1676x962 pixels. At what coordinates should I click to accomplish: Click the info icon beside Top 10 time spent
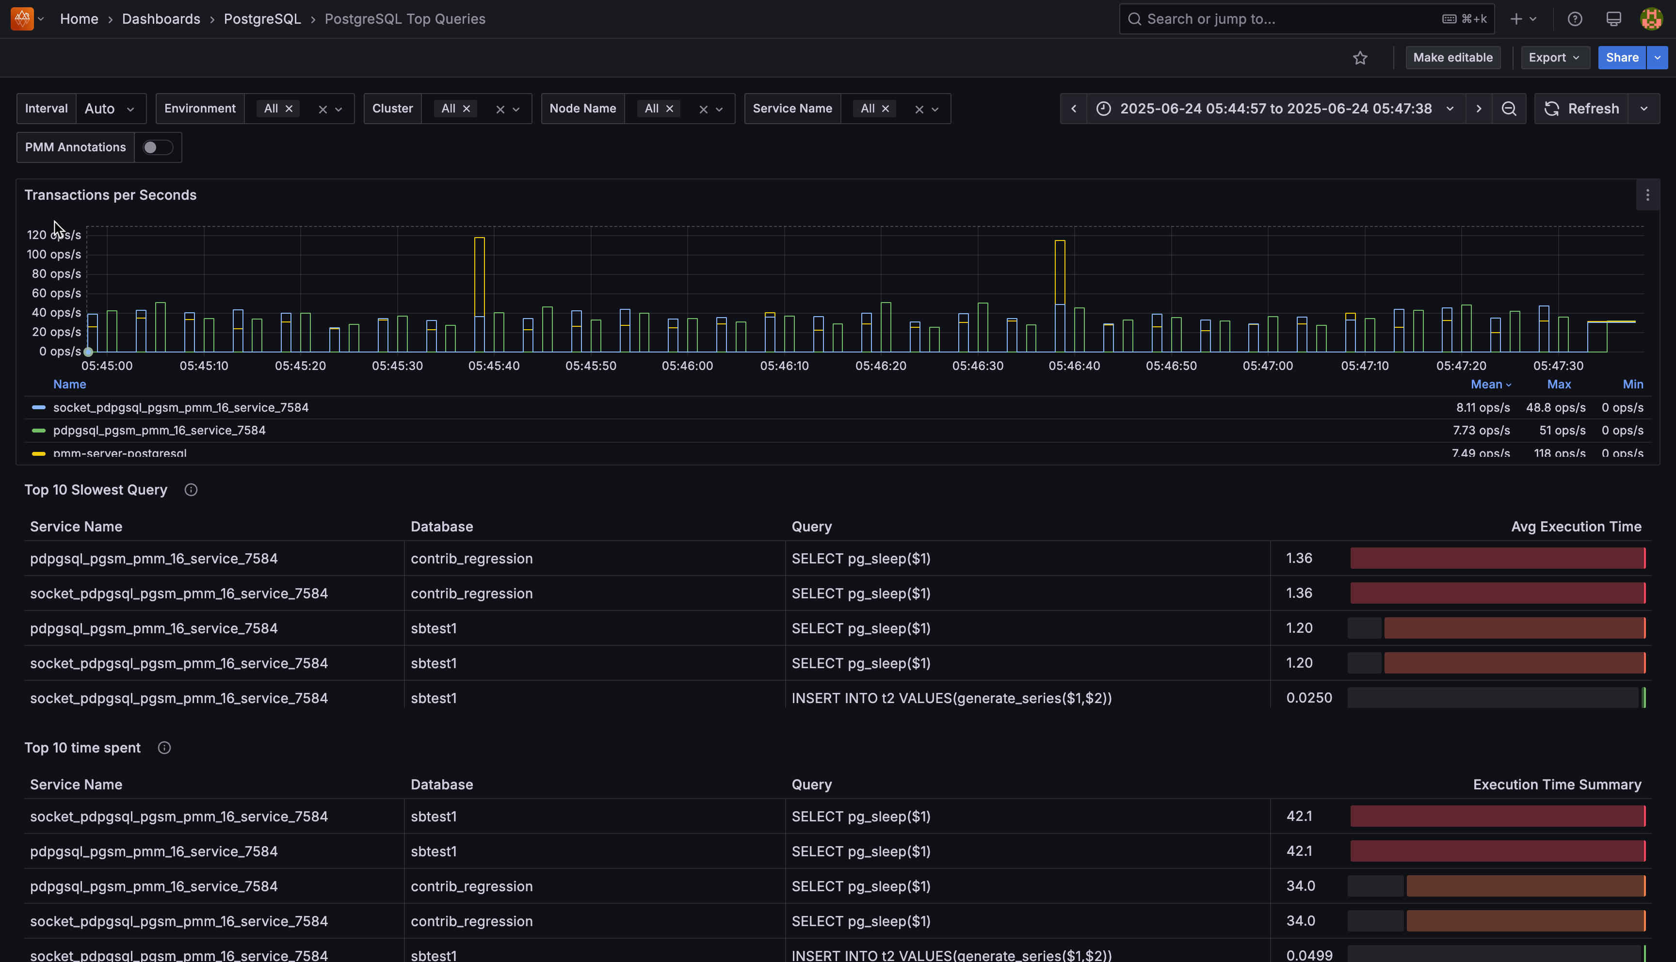click(164, 747)
